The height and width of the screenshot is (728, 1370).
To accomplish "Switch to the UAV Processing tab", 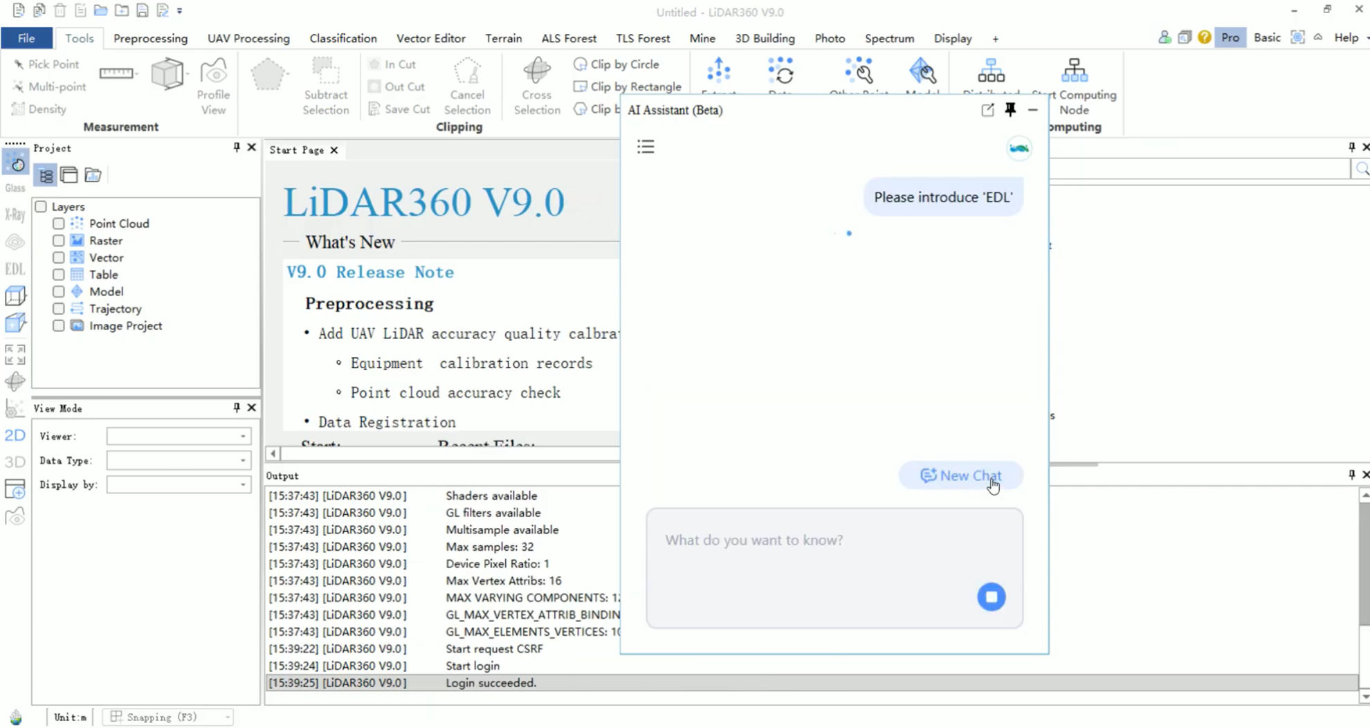I will coord(248,38).
